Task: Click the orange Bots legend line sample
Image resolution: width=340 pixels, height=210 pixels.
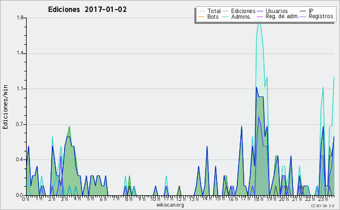Action: coord(201,16)
